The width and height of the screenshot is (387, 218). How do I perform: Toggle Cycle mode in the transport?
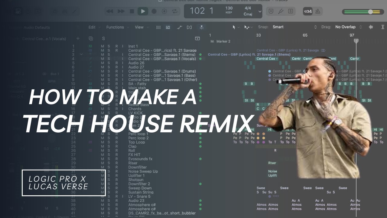[x=175, y=12]
